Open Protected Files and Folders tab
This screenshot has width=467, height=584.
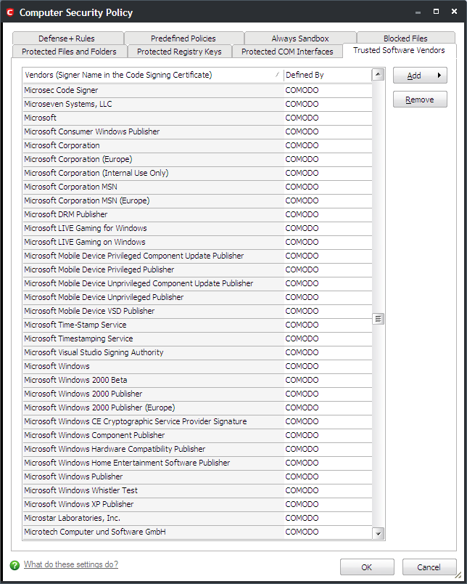coord(69,52)
